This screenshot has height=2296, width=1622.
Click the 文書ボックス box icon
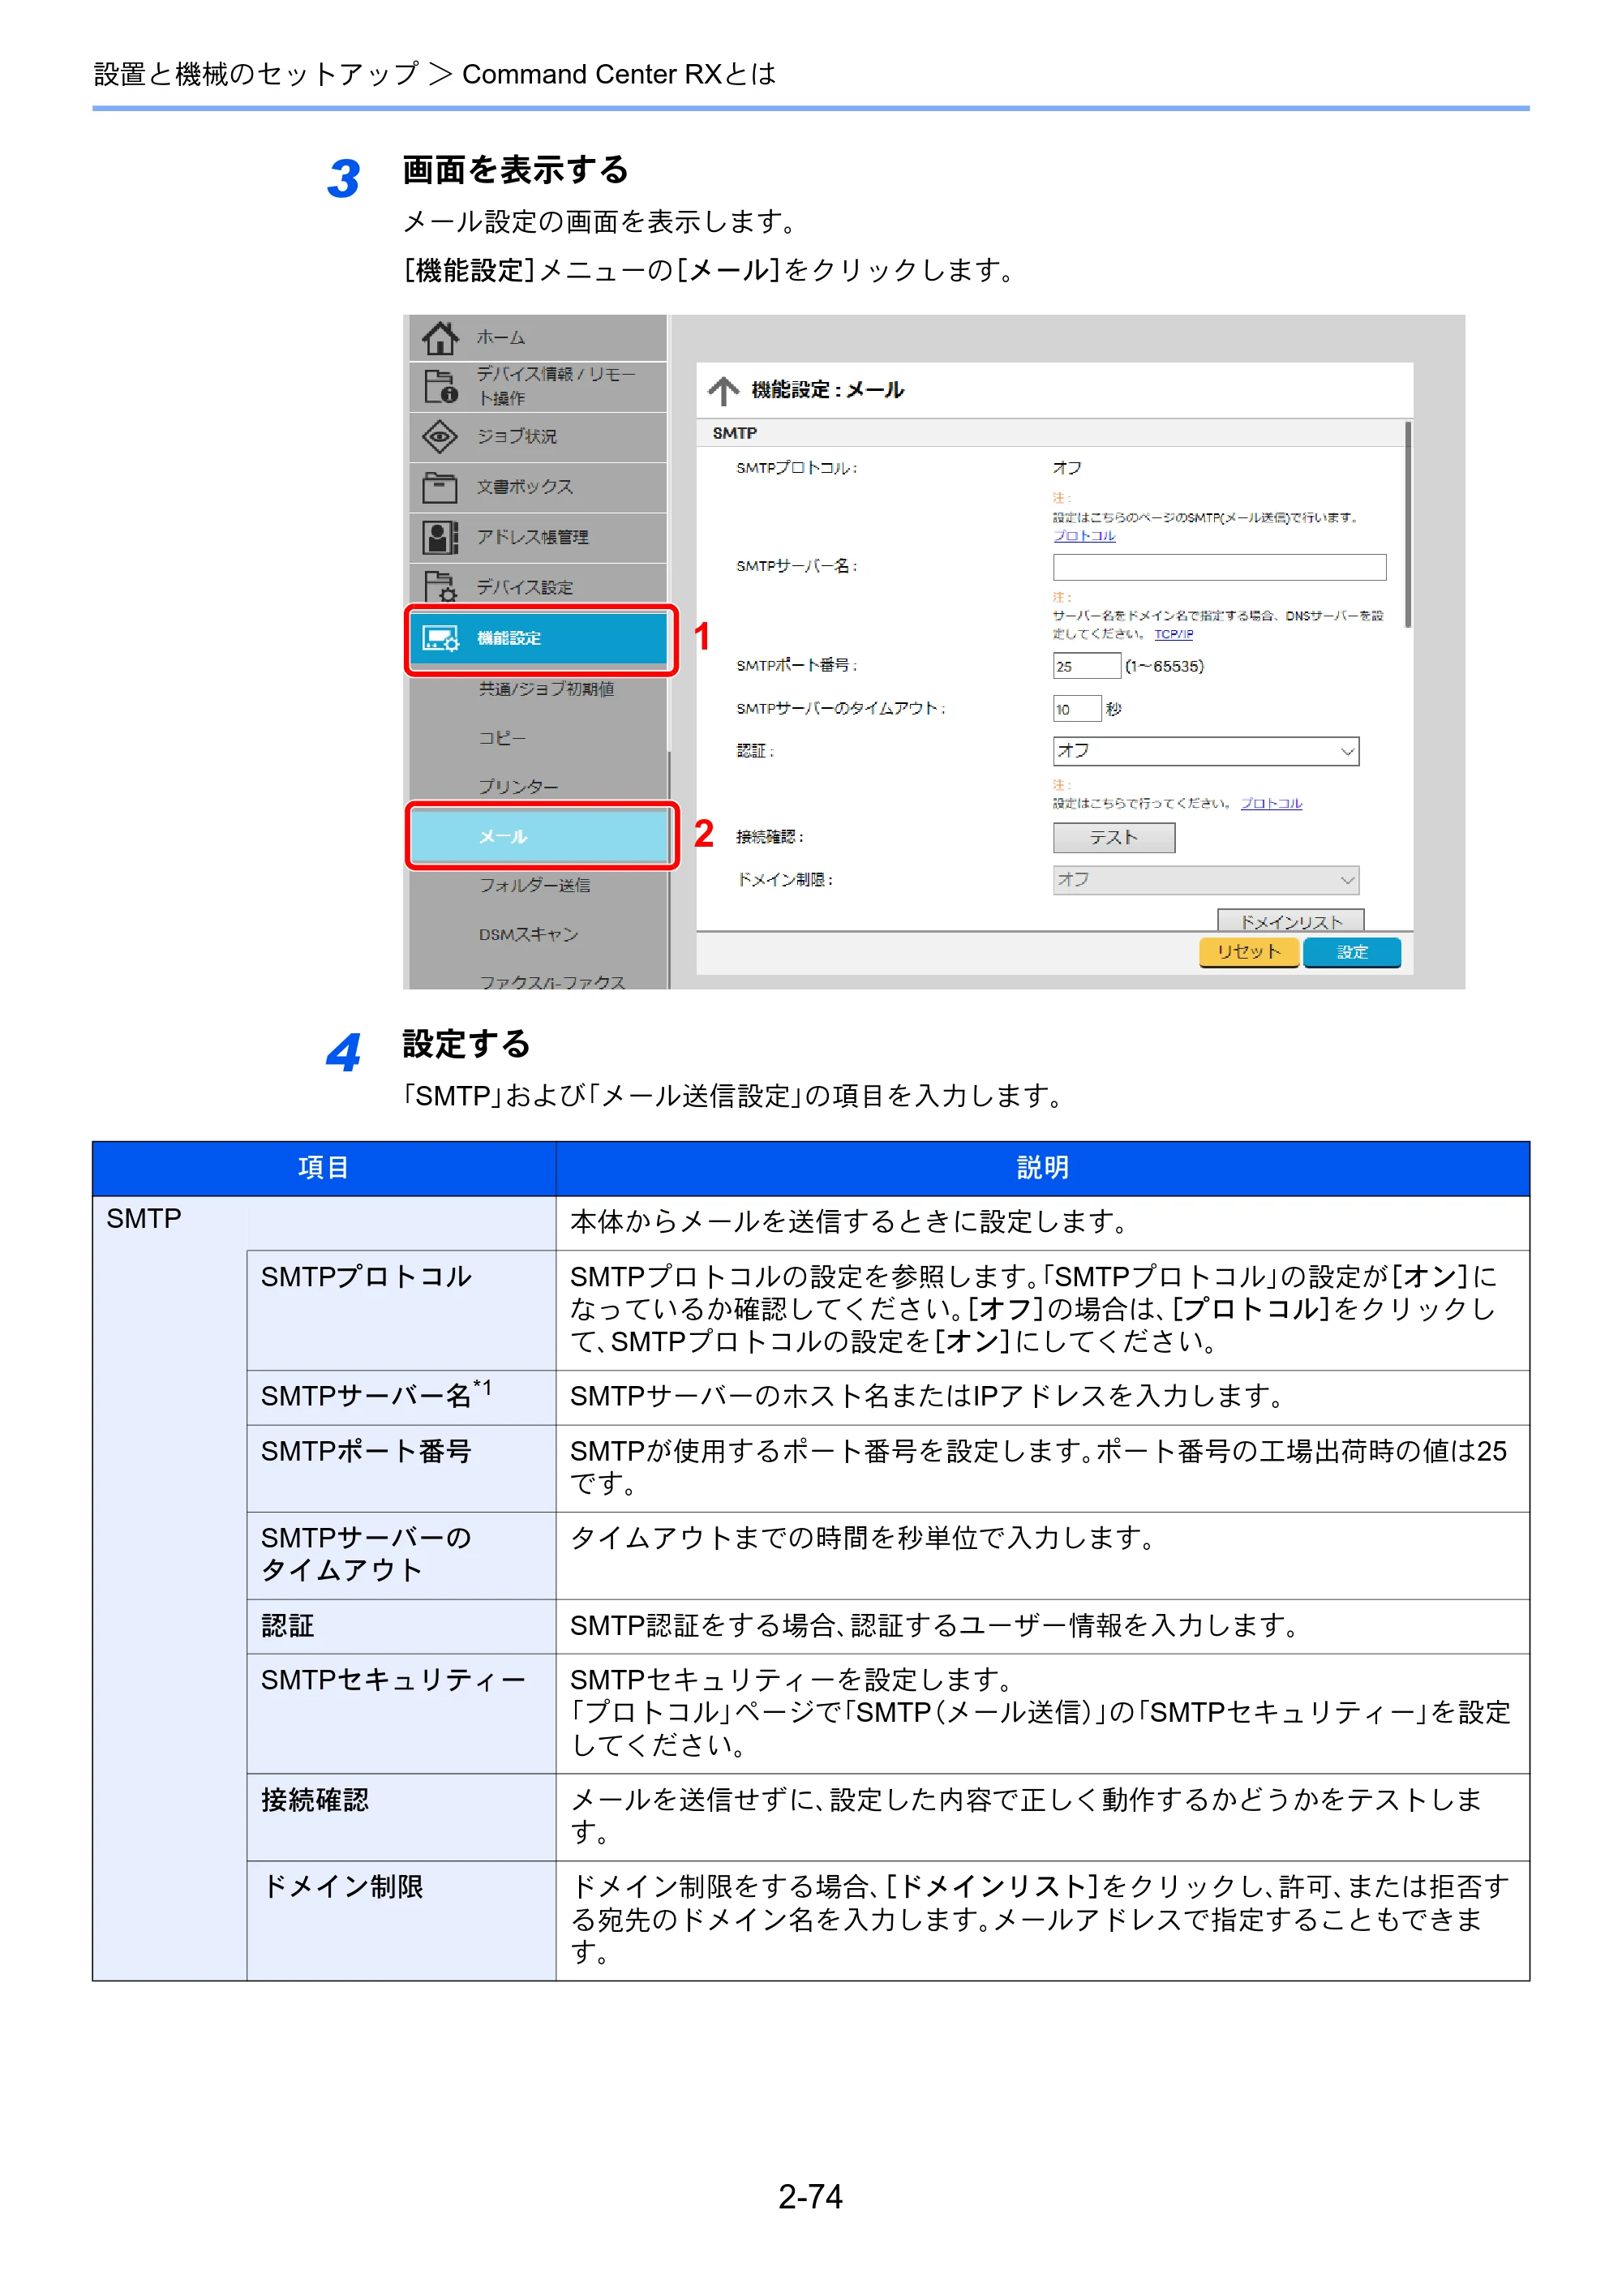440,487
